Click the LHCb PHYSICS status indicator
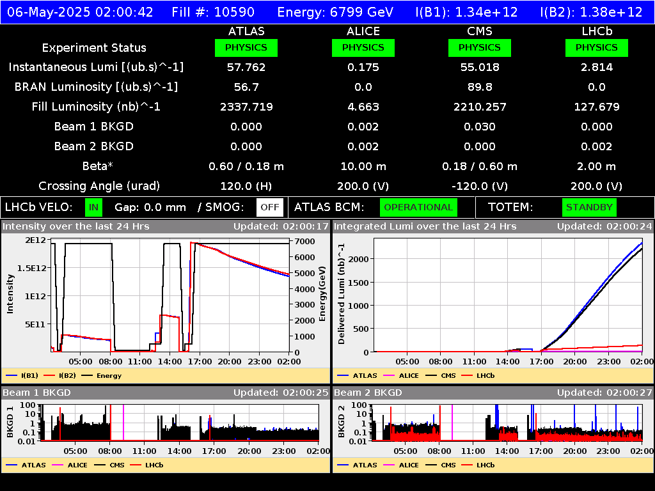The width and height of the screenshot is (655, 491). pyautogui.click(x=597, y=47)
